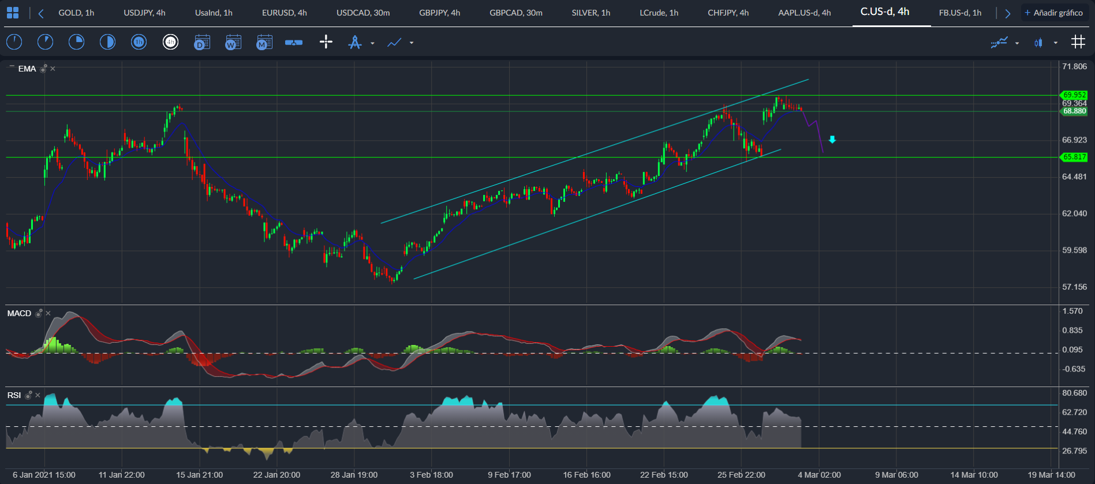Open MACD indicator settings gear

(39, 313)
